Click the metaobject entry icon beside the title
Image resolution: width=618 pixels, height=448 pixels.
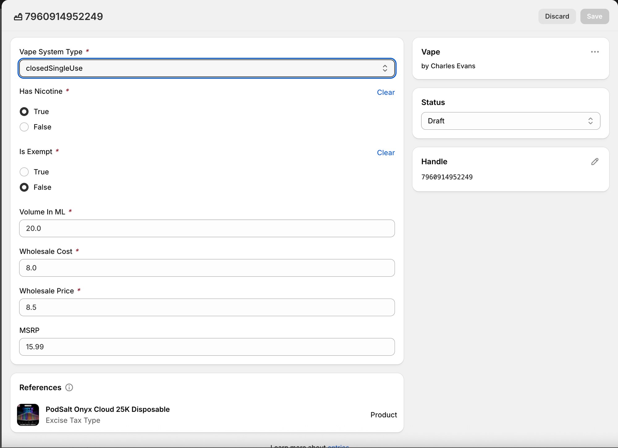[x=18, y=17]
